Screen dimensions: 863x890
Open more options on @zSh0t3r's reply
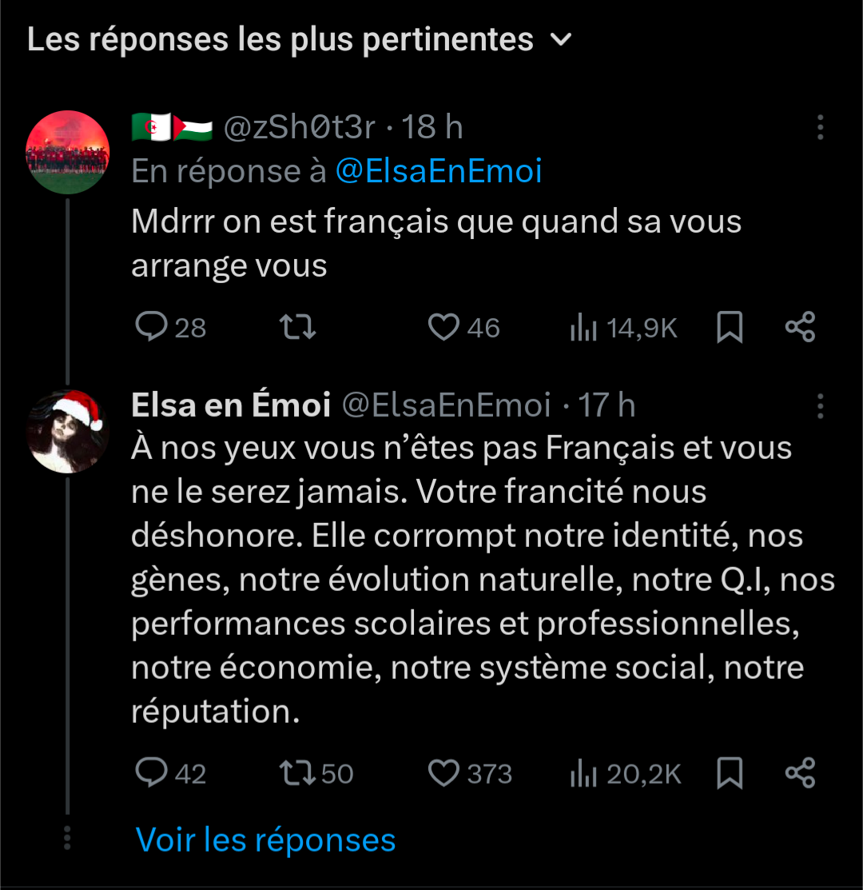pos(820,127)
